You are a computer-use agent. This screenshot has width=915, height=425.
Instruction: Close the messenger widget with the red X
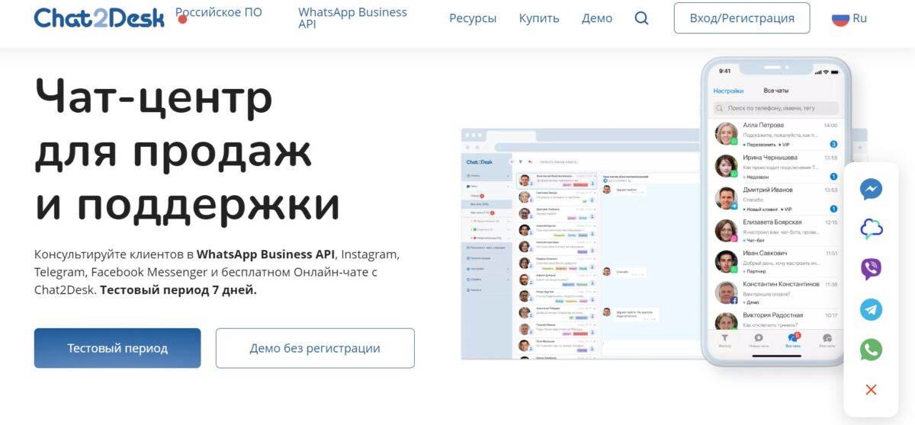pyautogui.click(x=871, y=390)
